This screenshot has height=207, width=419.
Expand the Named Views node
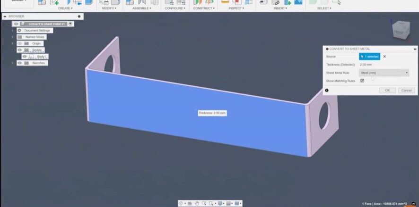12,37
